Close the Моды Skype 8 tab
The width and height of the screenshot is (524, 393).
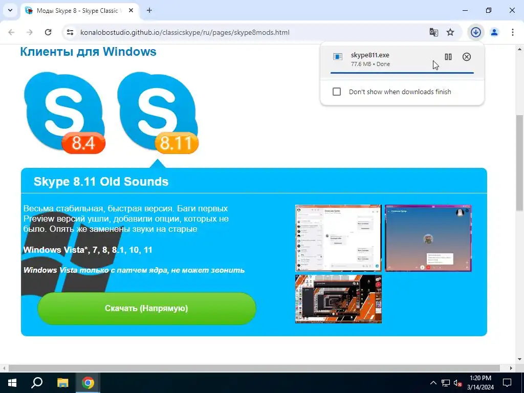coord(131,10)
